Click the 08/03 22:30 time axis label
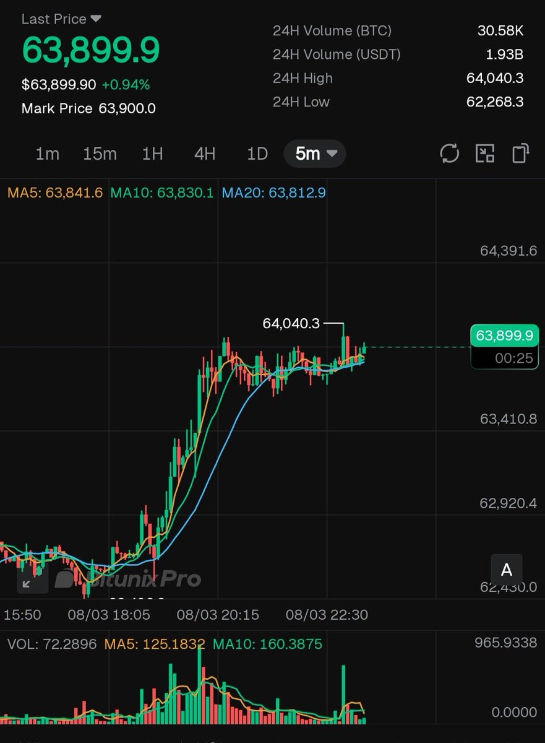Viewport: 545px width, 743px height. click(327, 615)
